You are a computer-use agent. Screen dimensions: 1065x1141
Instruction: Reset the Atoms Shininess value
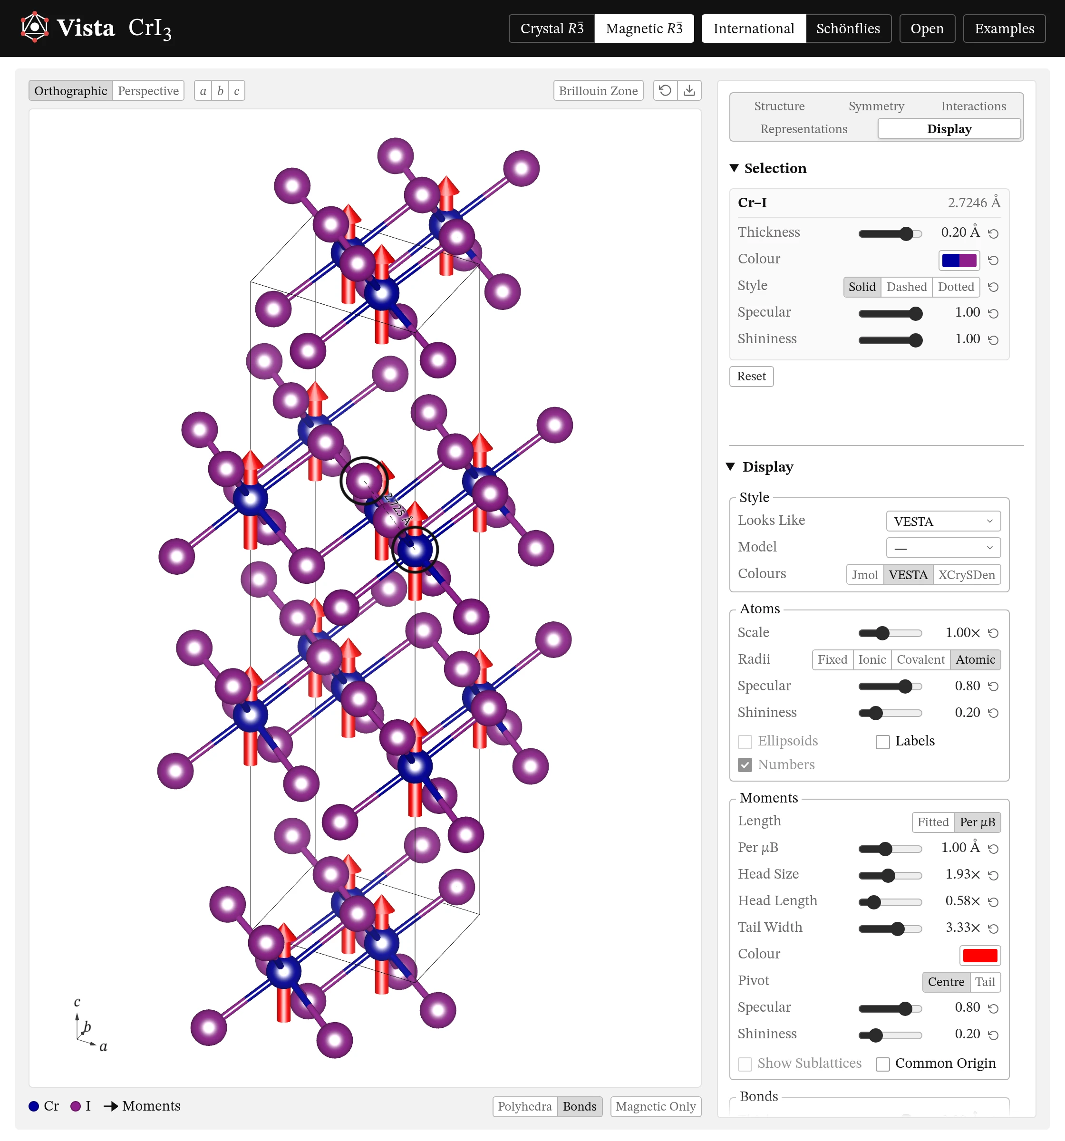click(993, 713)
